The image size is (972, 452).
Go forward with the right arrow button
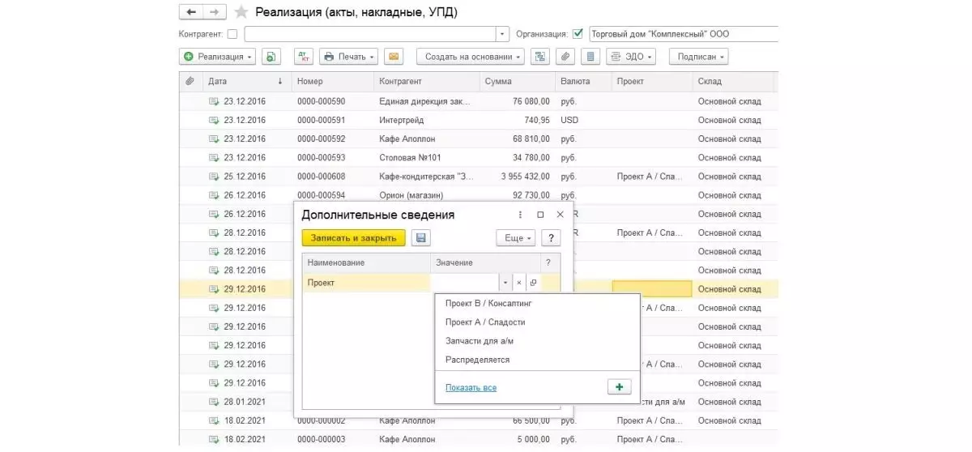pyautogui.click(x=215, y=12)
